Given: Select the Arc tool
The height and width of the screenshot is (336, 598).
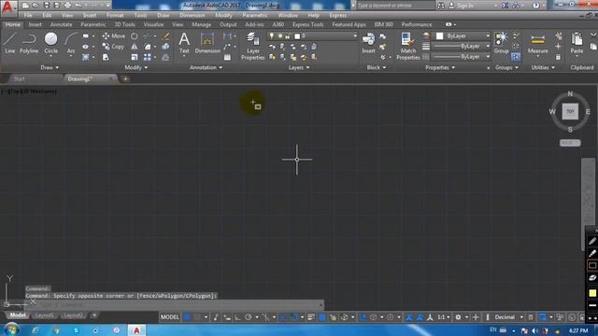Looking at the screenshot, I should [x=71, y=43].
